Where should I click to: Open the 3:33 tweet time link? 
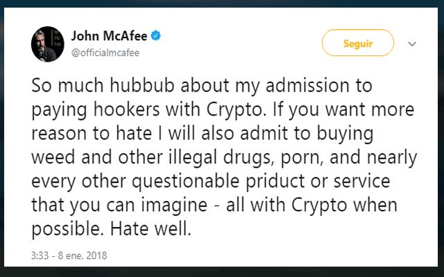(x=40, y=255)
